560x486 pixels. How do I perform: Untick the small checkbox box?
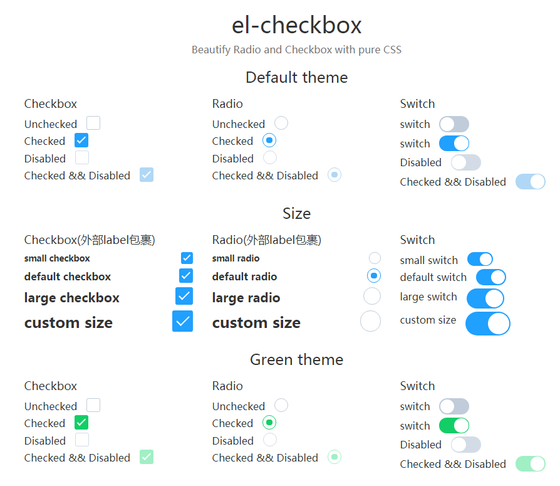pyautogui.click(x=187, y=258)
